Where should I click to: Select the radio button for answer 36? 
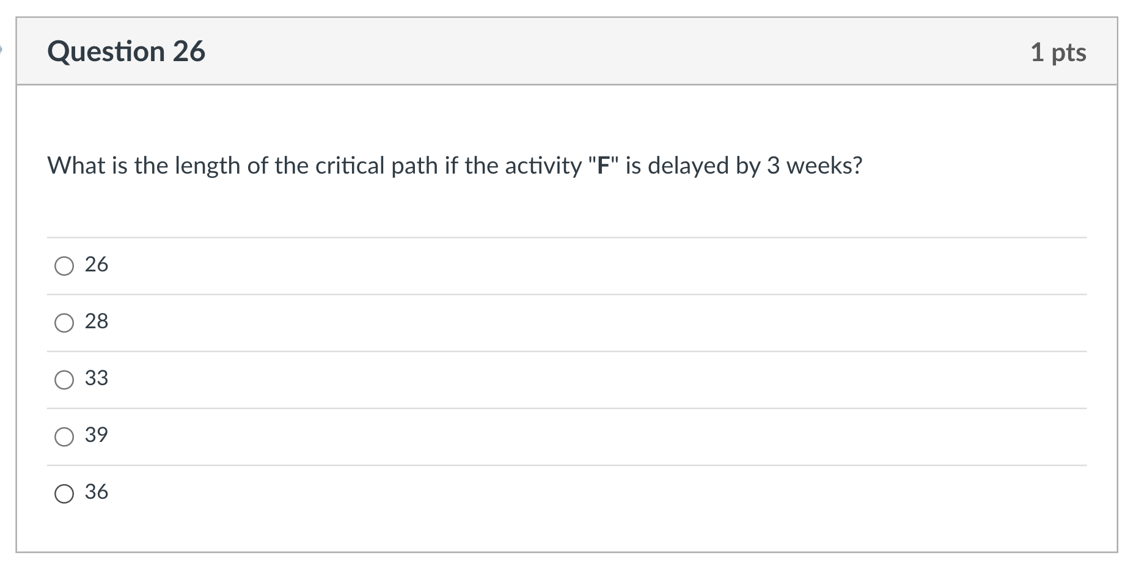tap(64, 493)
